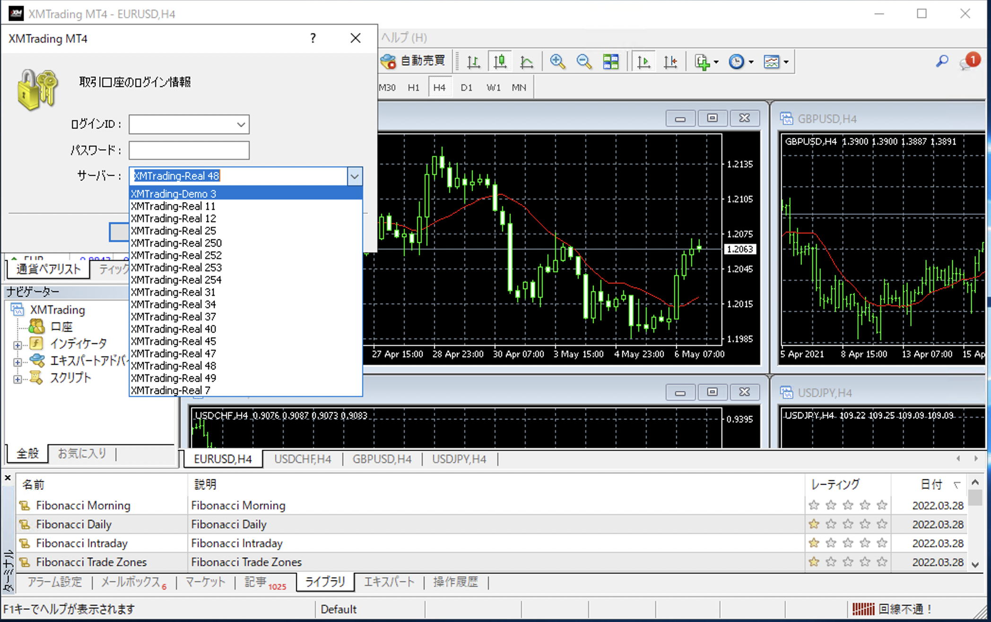This screenshot has height=622, width=991.
Task: Choose XMTrading-Real 31 server
Action: (246, 292)
